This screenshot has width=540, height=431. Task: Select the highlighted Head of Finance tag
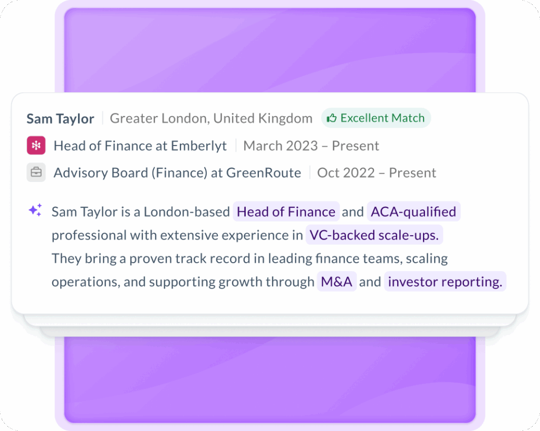[286, 212]
